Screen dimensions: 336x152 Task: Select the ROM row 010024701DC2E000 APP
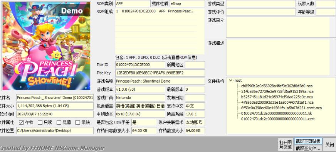[156, 11]
